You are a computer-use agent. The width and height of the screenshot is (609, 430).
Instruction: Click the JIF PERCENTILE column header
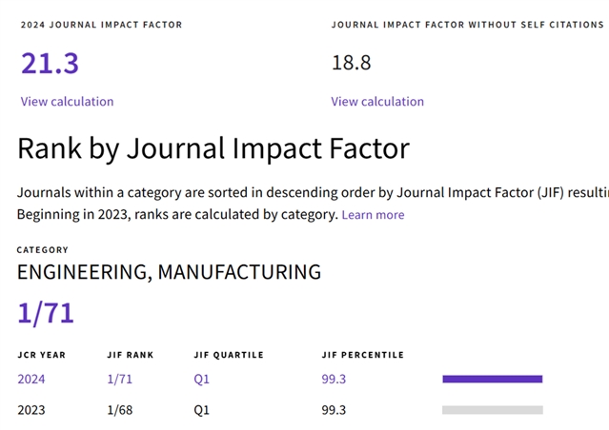point(362,355)
